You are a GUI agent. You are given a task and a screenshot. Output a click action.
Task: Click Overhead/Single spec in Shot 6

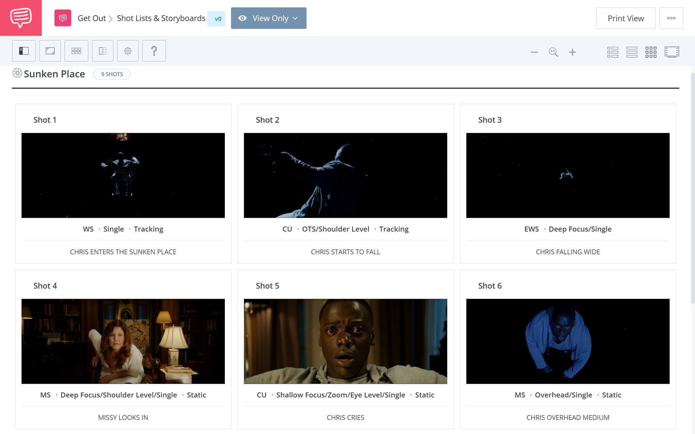[563, 395]
